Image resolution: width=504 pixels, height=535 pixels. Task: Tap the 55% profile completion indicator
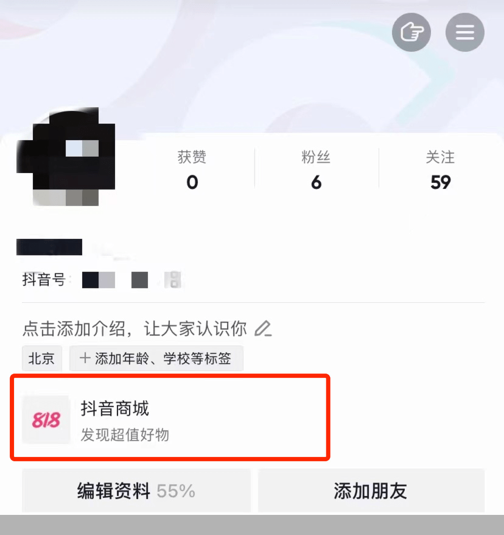pos(176,491)
